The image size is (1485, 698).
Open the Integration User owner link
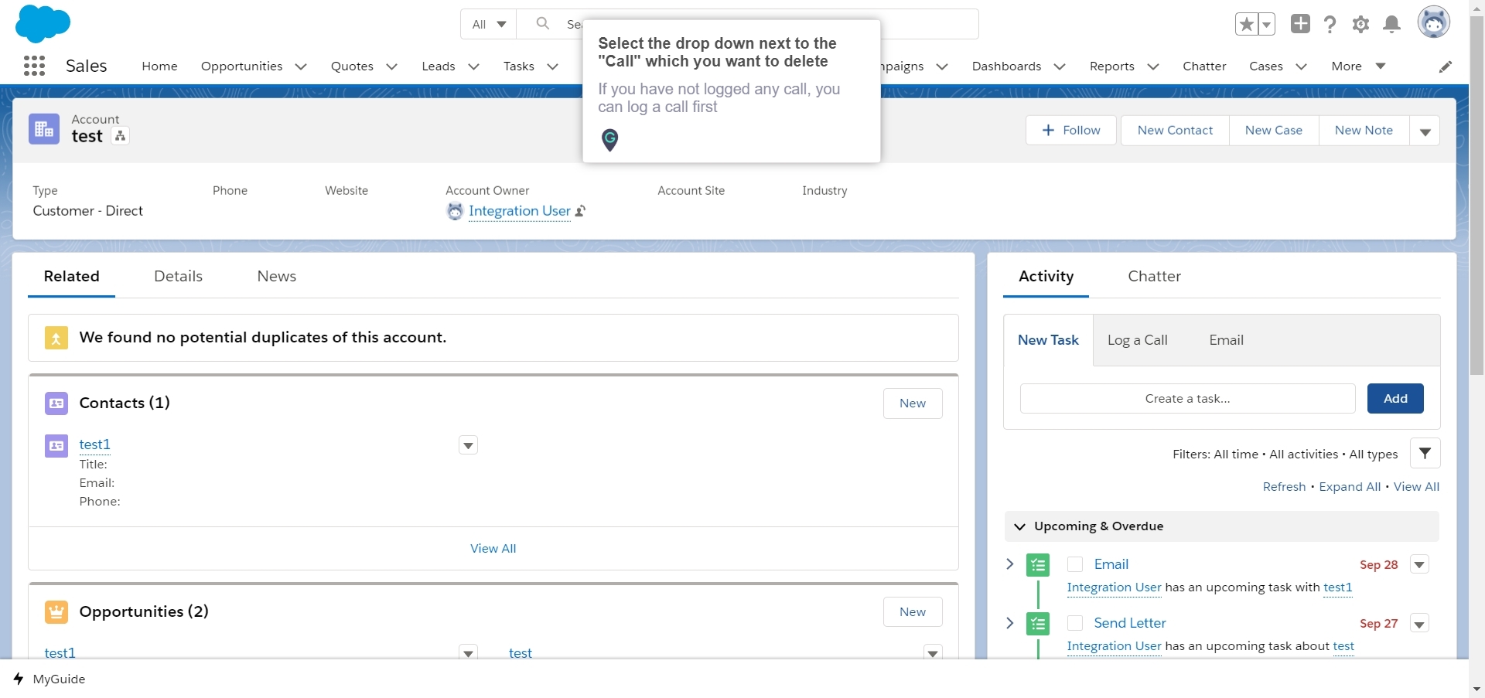coord(519,211)
